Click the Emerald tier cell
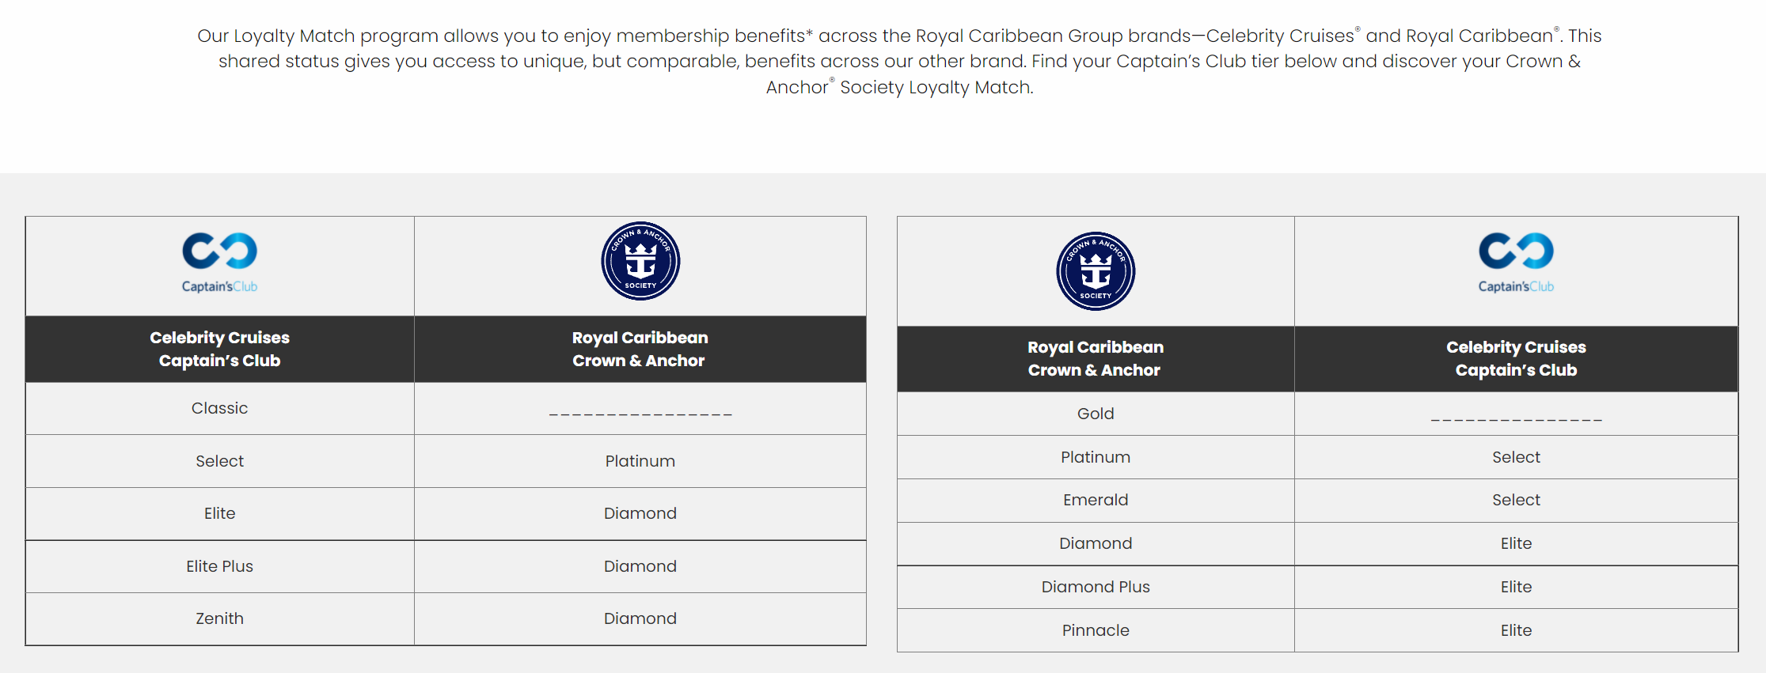Viewport: 1766px width, 673px height. point(1096,500)
